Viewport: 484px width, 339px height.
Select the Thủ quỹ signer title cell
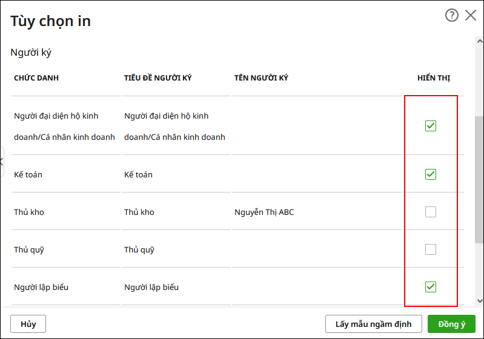pyautogui.click(x=176, y=249)
